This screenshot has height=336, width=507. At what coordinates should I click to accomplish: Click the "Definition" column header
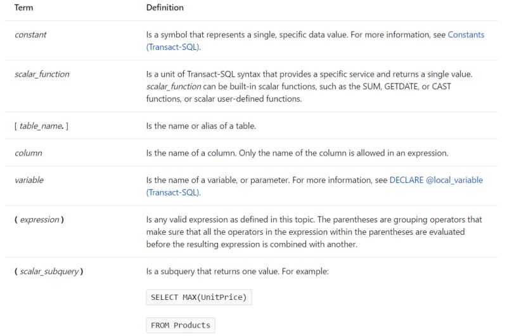[x=165, y=8]
